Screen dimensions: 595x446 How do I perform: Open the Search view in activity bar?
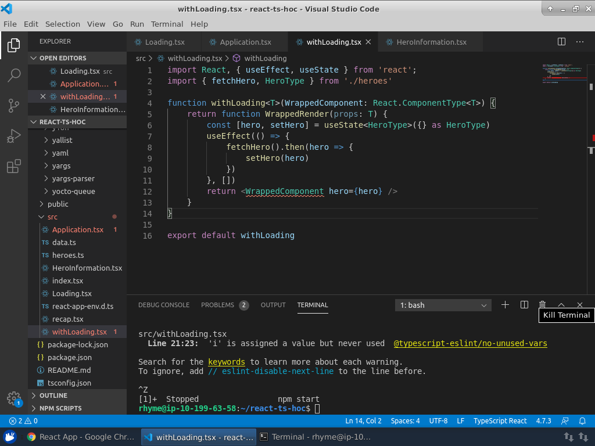[14, 75]
